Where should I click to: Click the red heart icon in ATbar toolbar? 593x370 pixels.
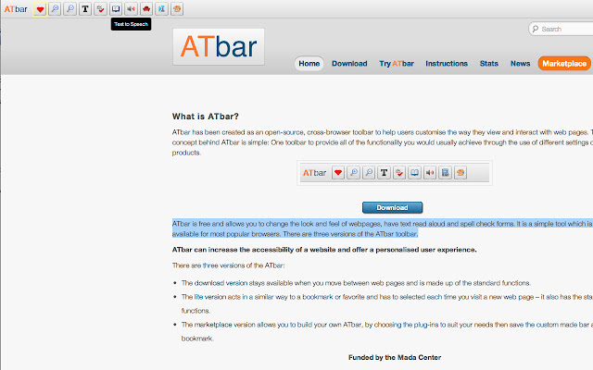pos(40,9)
